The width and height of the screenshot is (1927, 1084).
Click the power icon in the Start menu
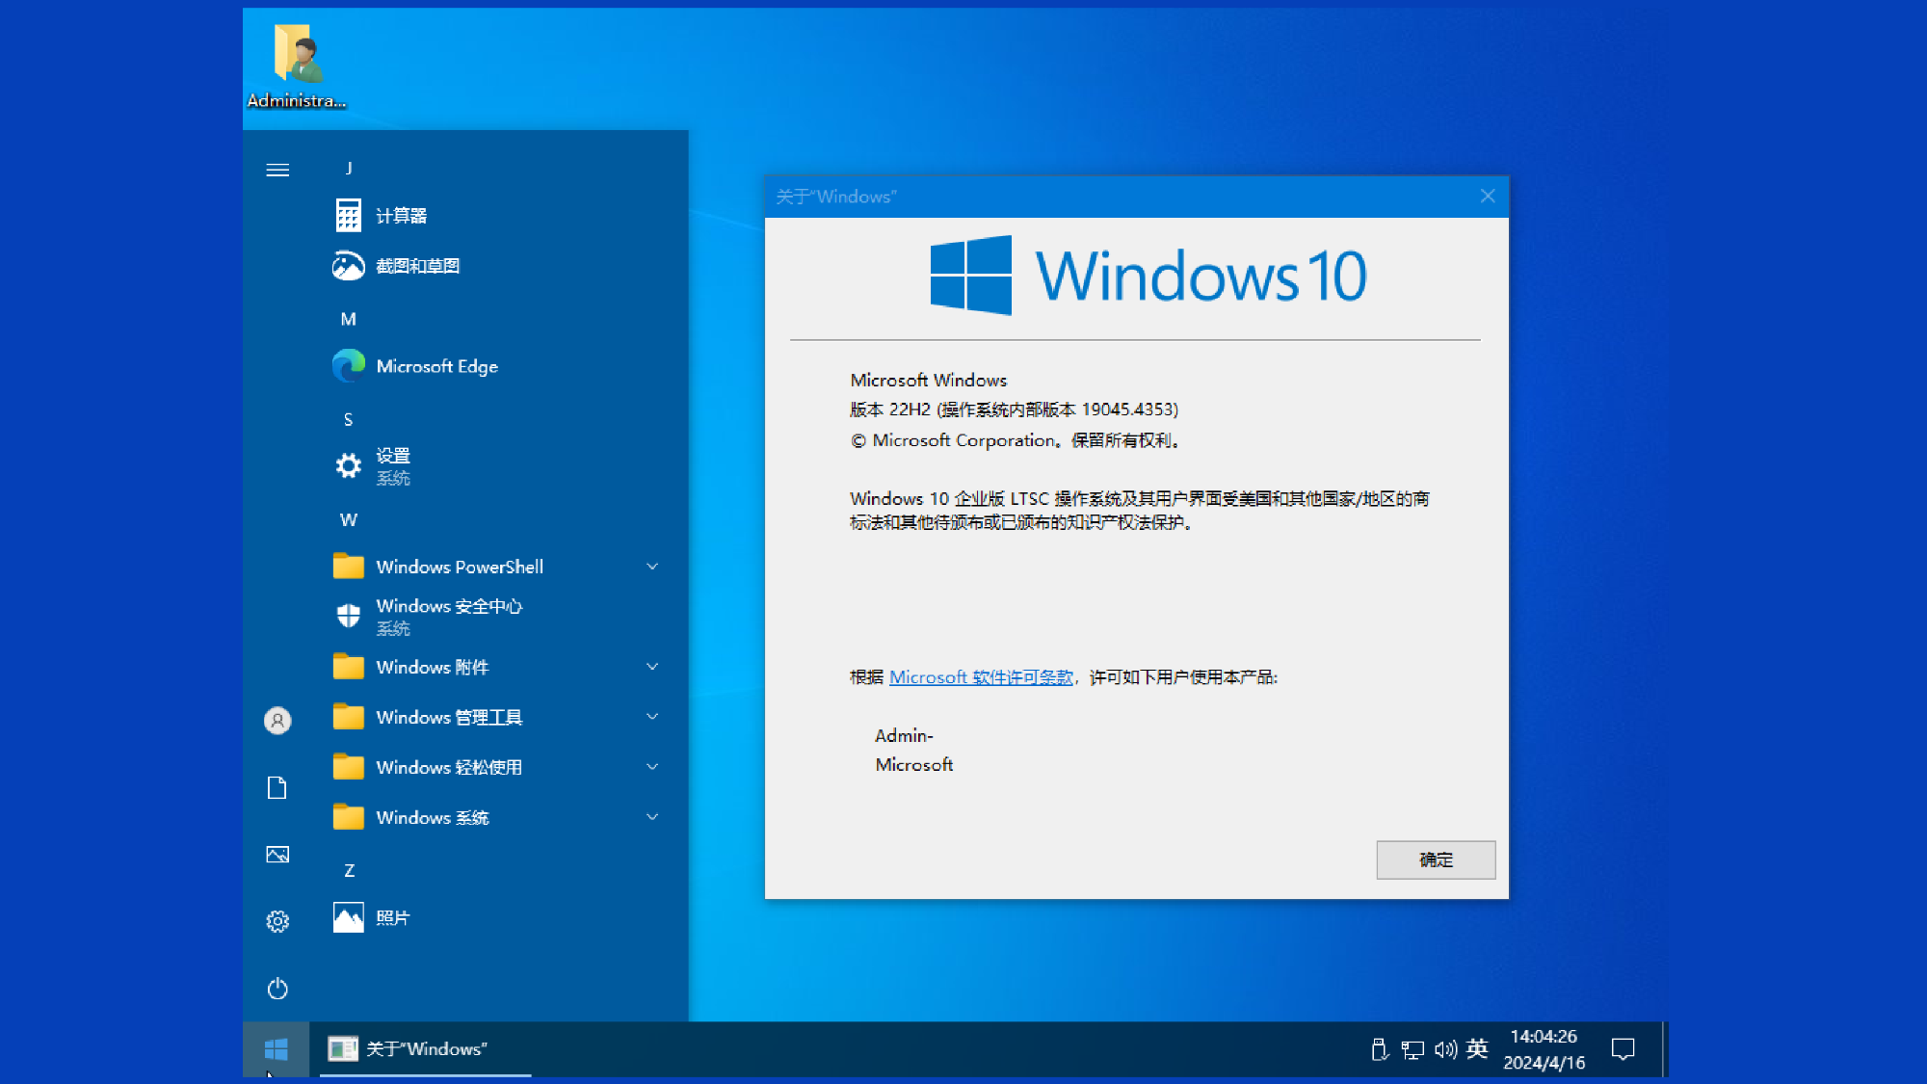click(x=277, y=989)
